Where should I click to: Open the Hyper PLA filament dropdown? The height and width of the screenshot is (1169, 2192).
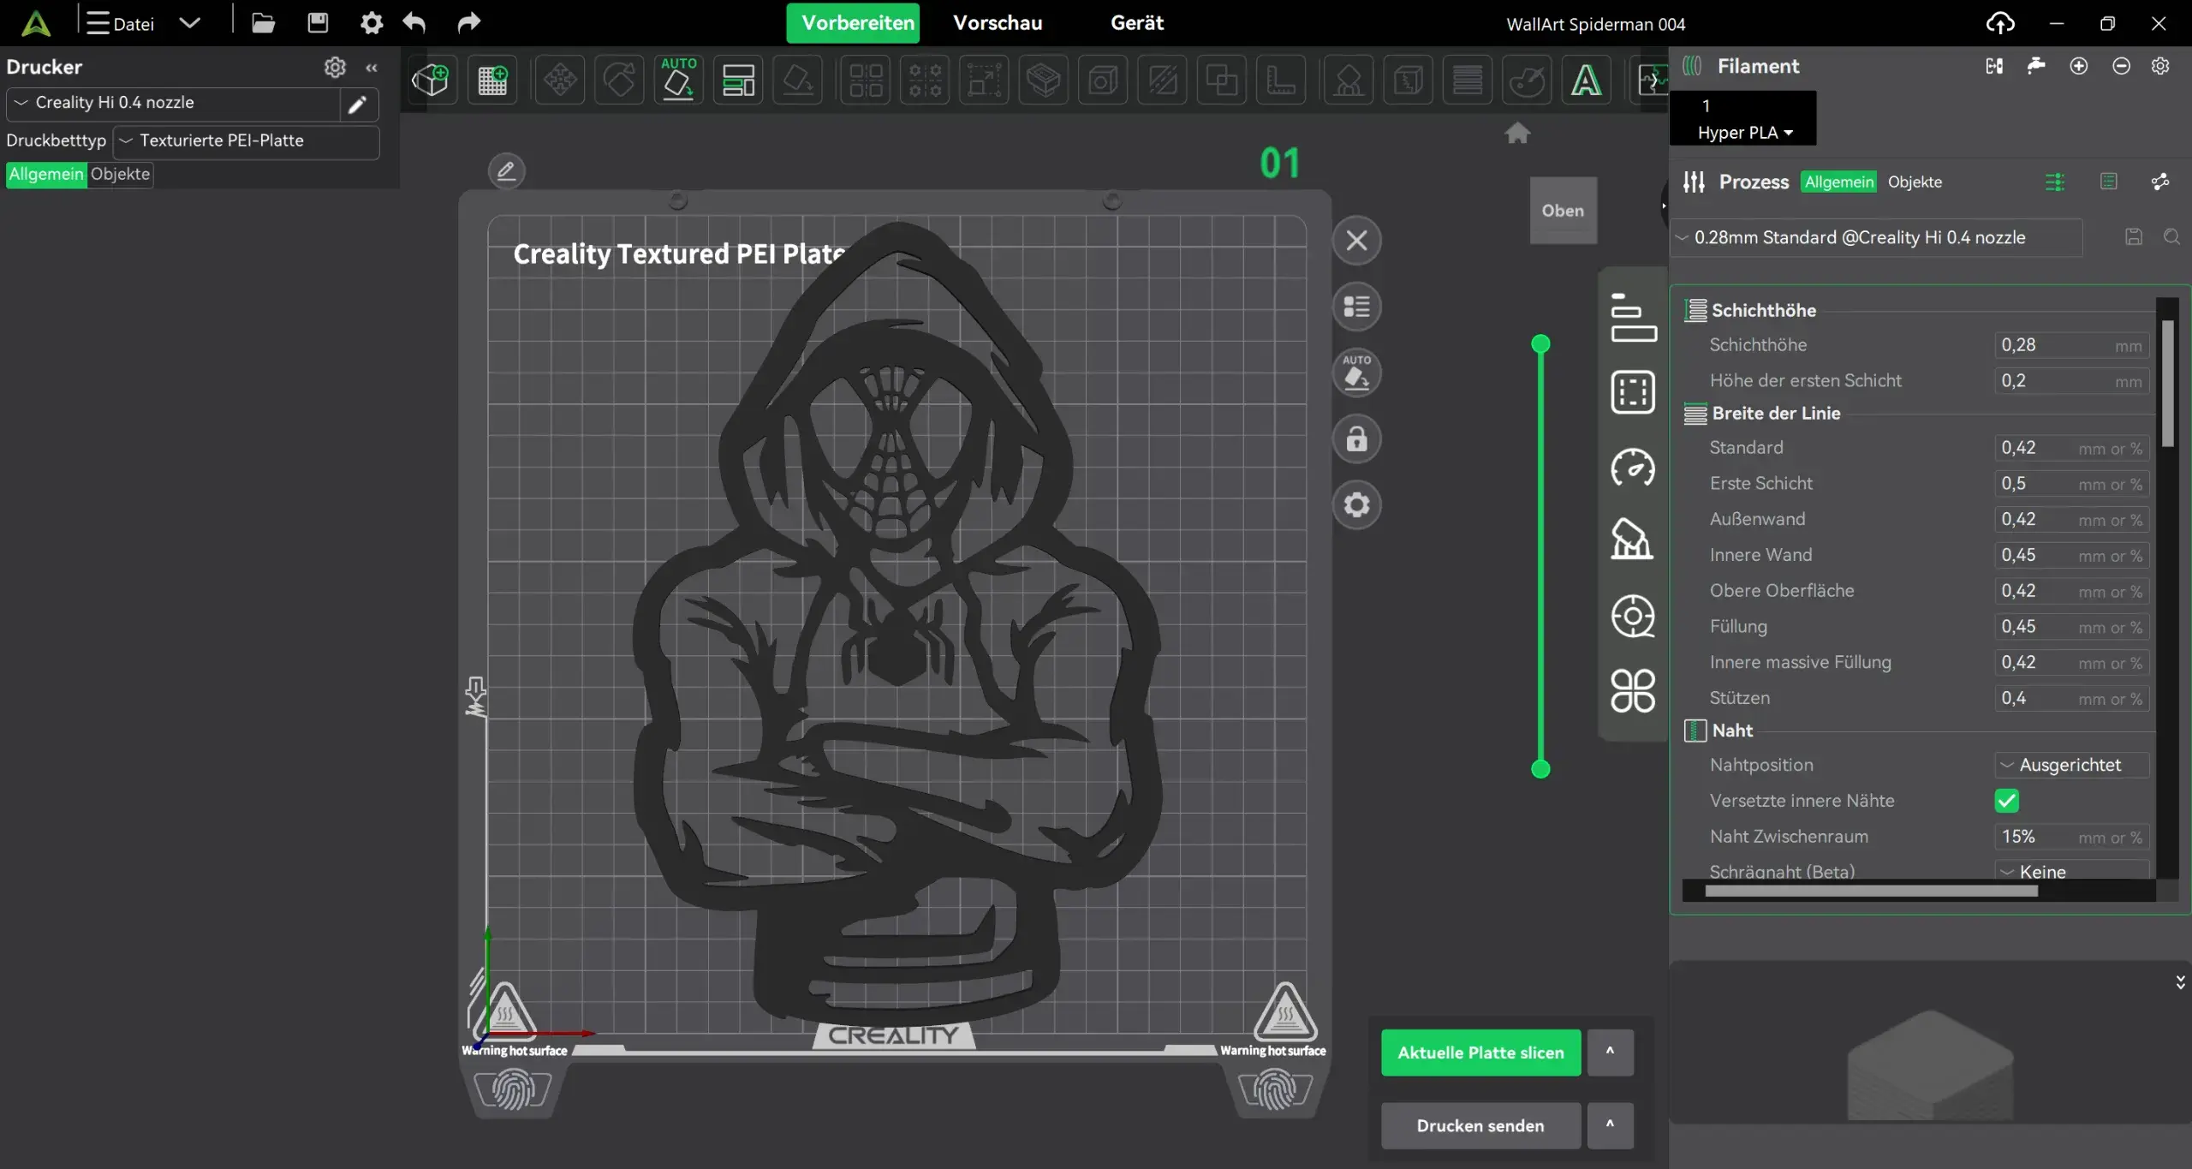[1744, 133]
